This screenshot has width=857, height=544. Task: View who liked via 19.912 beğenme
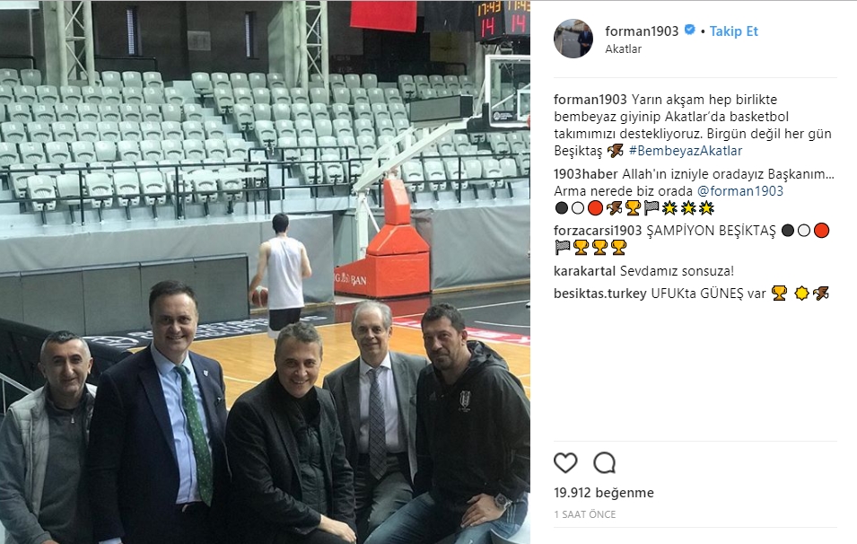click(604, 493)
